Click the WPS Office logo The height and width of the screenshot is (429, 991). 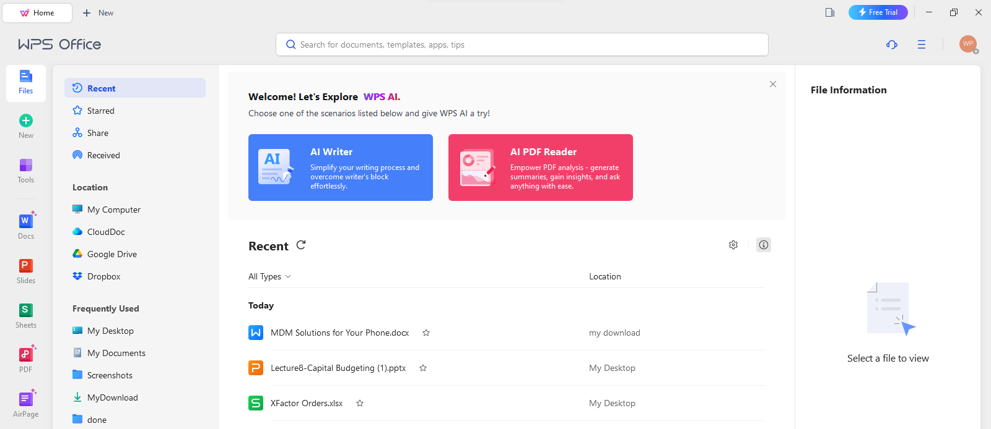pos(59,45)
